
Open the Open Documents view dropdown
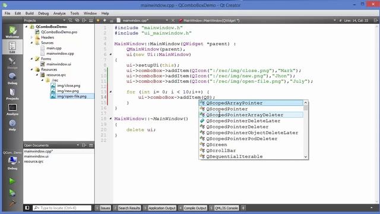(x=78, y=145)
